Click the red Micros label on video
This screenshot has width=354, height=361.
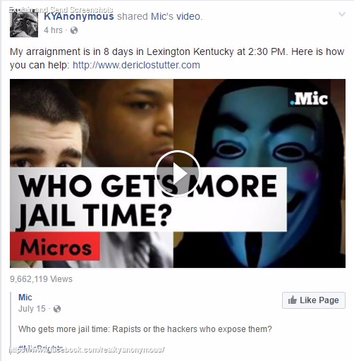[55, 246]
